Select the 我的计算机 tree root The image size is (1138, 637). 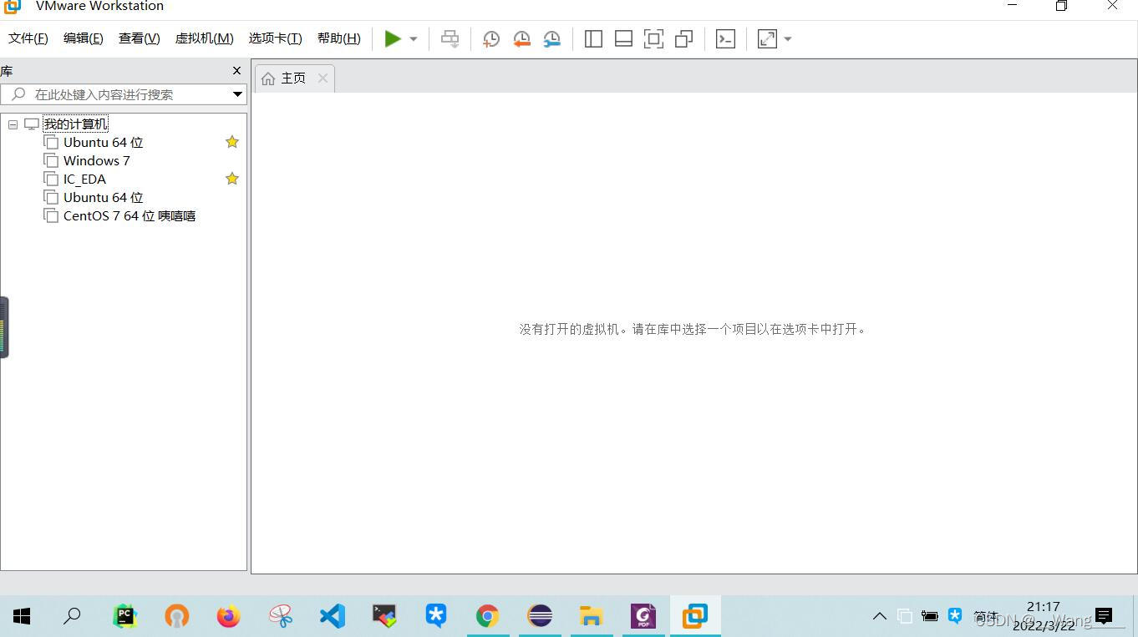pyautogui.click(x=75, y=124)
